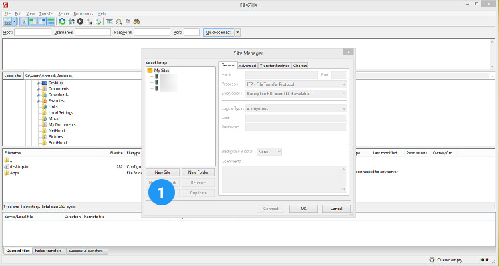The width and height of the screenshot is (499, 266).
Task: Click the binoculars file search icon
Action: click(137, 21)
